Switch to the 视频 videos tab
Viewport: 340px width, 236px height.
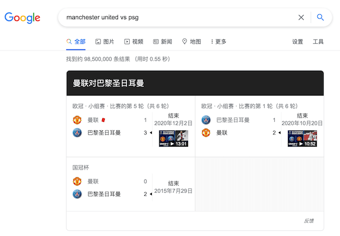134,41
